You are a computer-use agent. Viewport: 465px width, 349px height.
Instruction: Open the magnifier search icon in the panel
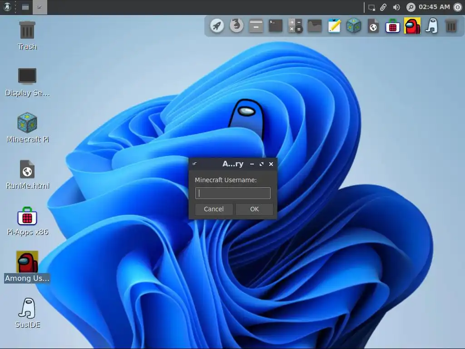coord(411,7)
